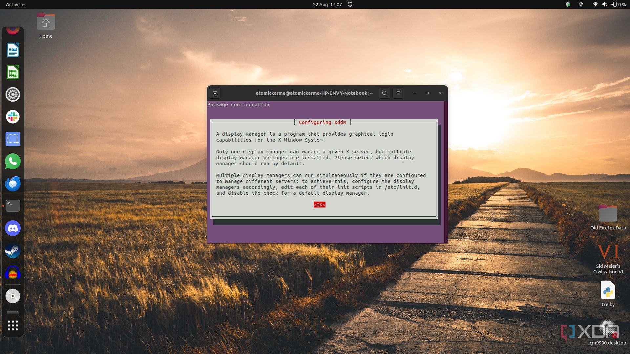
Task: Launch the screenshot tool from dock
Action: (x=13, y=139)
